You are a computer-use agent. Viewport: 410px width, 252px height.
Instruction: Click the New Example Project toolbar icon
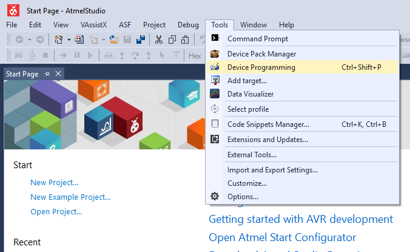tap(79, 40)
